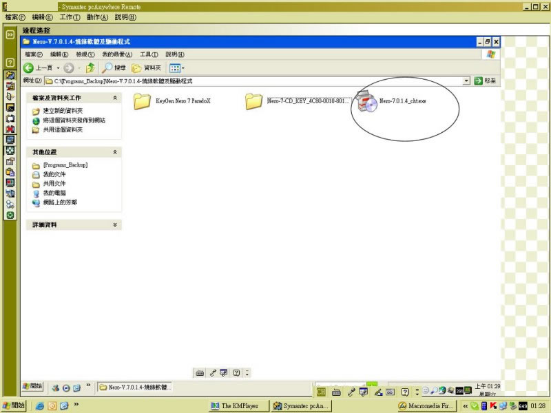Viewport: 551px width, 413px height.
Task: Click the floating language bar microphone icon
Action: (x=213, y=373)
